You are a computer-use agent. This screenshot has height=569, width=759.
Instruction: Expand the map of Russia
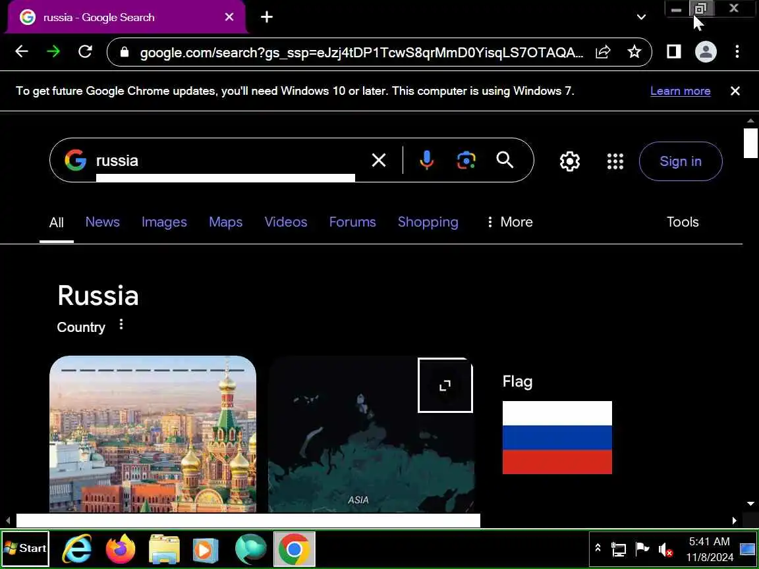pyautogui.click(x=445, y=385)
